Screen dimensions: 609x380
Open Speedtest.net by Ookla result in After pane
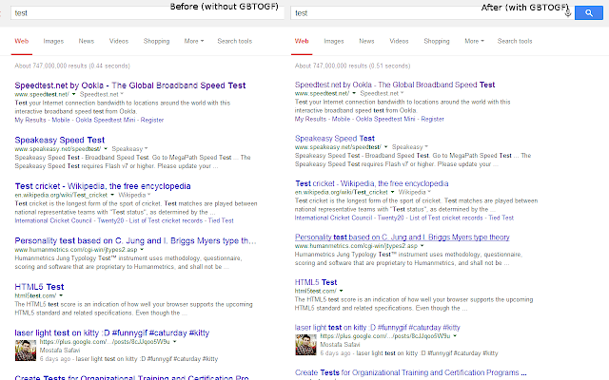pos(395,85)
